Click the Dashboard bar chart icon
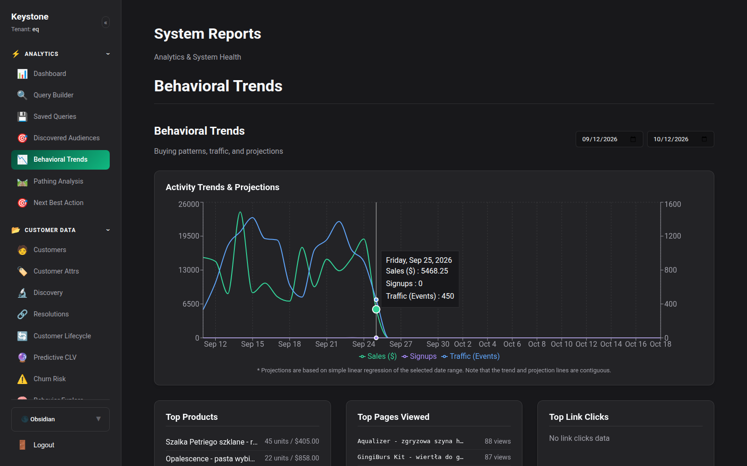The image size is (747, 466). click(22, 74)
